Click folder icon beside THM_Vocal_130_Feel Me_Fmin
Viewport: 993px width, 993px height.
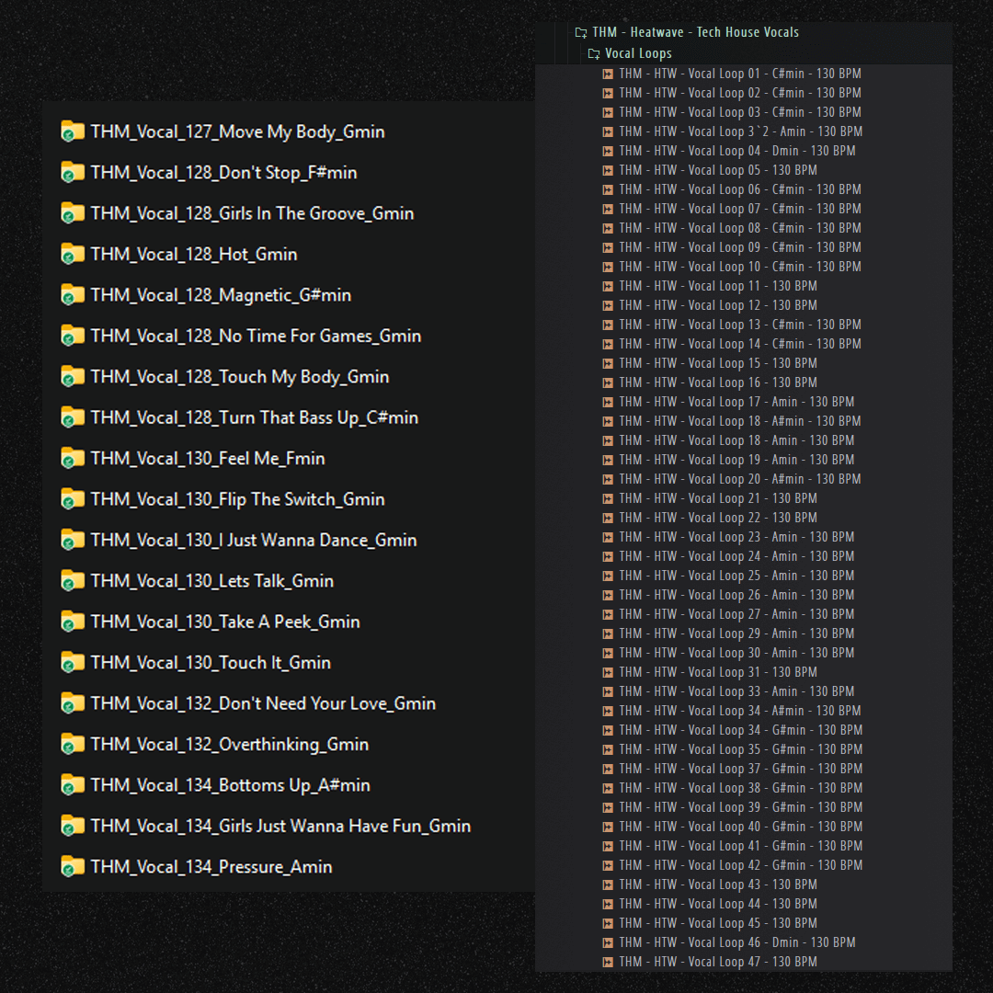(73, 458)
